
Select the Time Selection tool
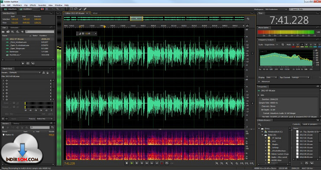click(x=67, y=9)
